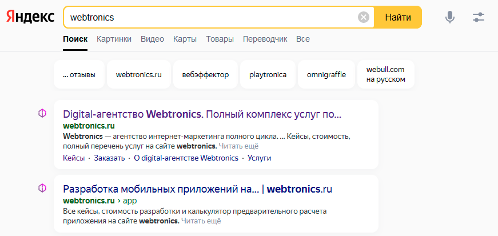Choose the webtronics.ru suggestion chip
The width and height of the screenshot is (498, 236).
click(x=139, y=74)
